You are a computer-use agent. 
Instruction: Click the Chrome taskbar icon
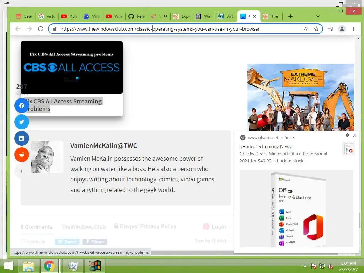point(49,266)
